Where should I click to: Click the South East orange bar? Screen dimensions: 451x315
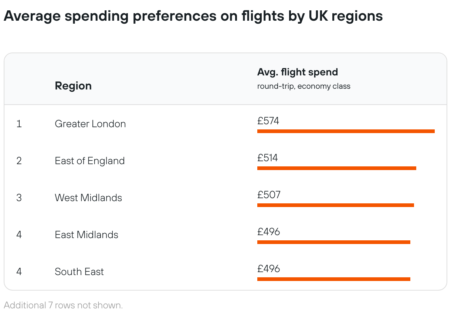click(333, 279)
